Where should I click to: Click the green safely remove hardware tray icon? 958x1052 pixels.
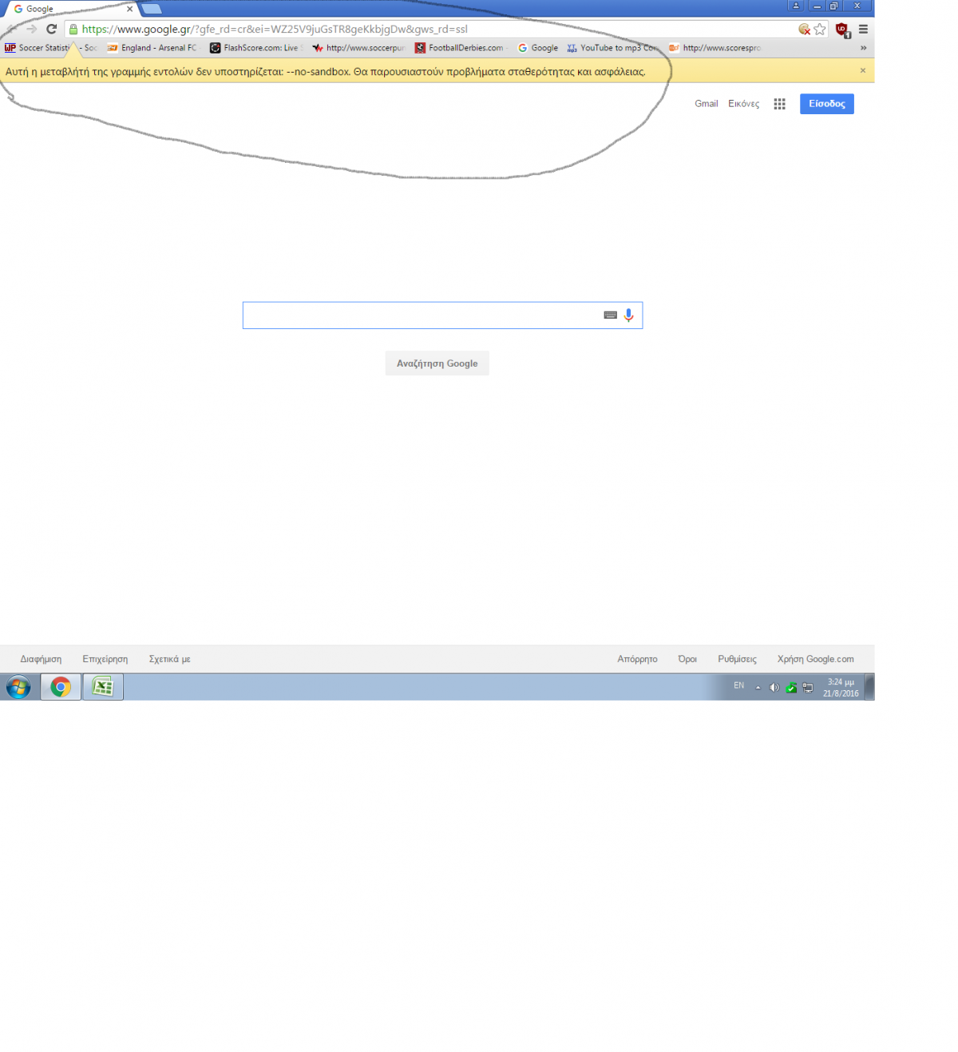(790, 688)
